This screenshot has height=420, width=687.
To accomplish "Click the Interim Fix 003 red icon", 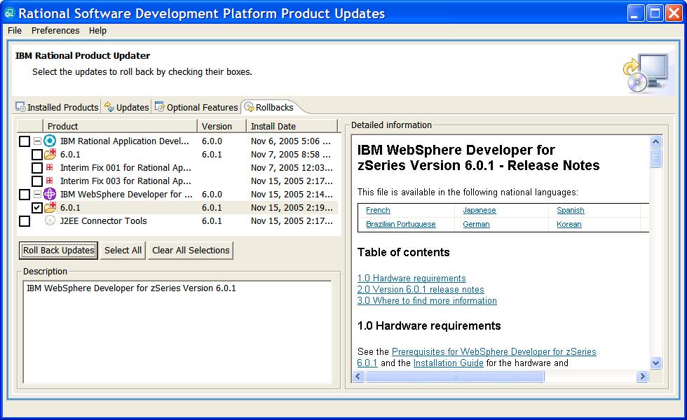I will [x=50, y=181].
